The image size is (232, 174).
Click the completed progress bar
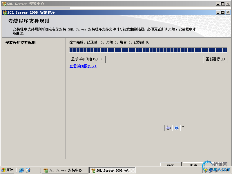[x=148, y=50]
